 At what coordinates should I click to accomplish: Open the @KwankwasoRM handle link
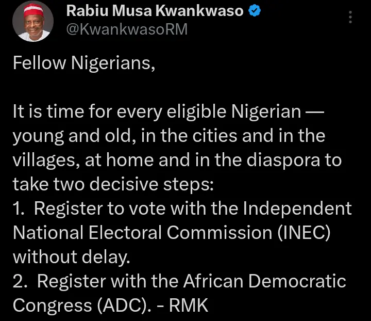coord(127,30)
